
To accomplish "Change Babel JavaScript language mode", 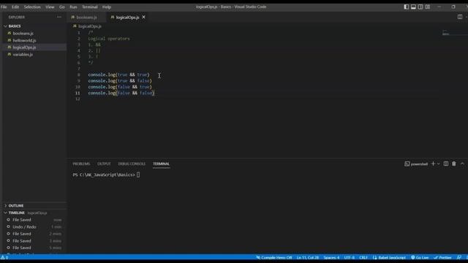I will (x=389, y=258).
